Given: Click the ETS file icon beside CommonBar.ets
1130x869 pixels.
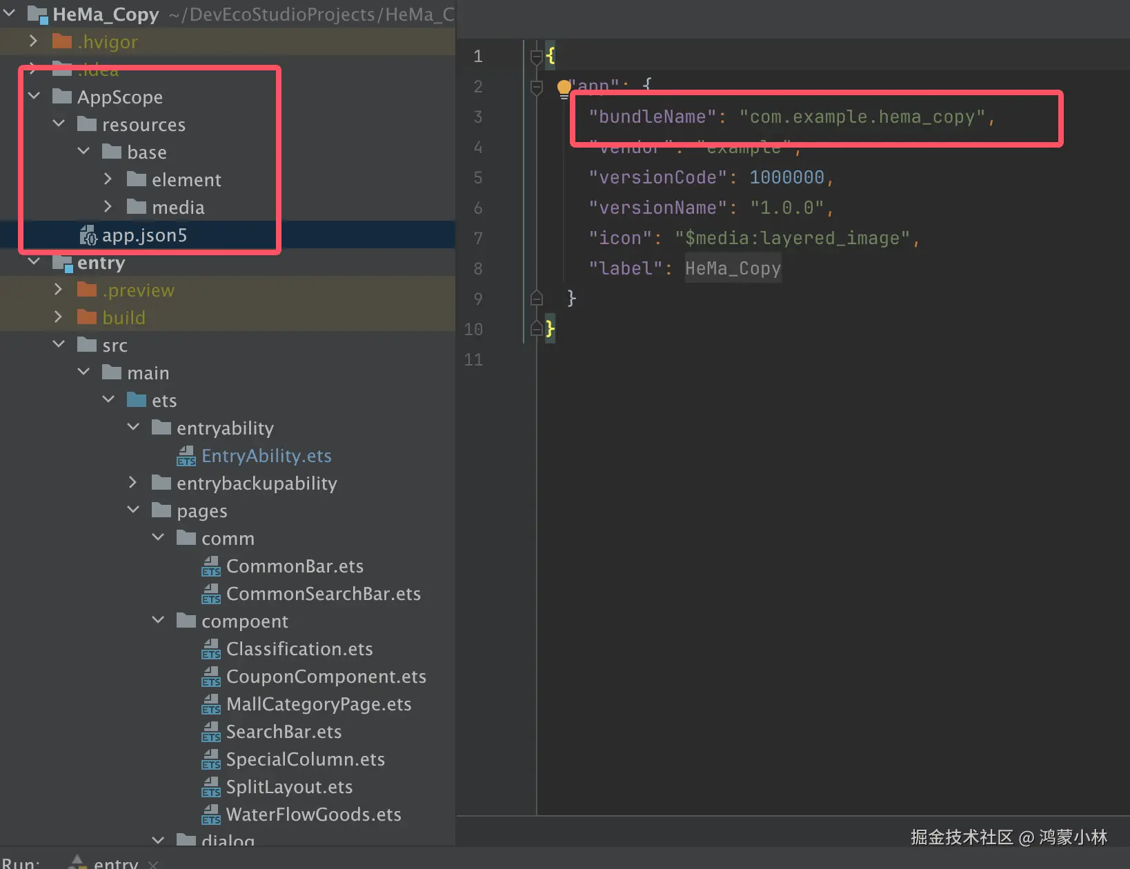Looking at the screenshot, I should (211, 566).
